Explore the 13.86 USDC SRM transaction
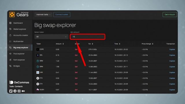The width and height of the screenshot is (185, 104). (x=172, y=67)
